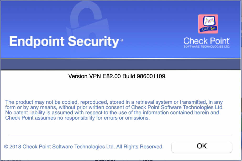The width and height of the screenshot is (242, 161).
Task: Click the copyright symbol before 2018
Action: coord(6,147)
